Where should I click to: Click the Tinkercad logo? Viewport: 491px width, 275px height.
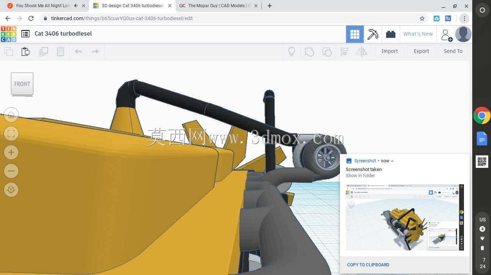click(x=8, y=34)
